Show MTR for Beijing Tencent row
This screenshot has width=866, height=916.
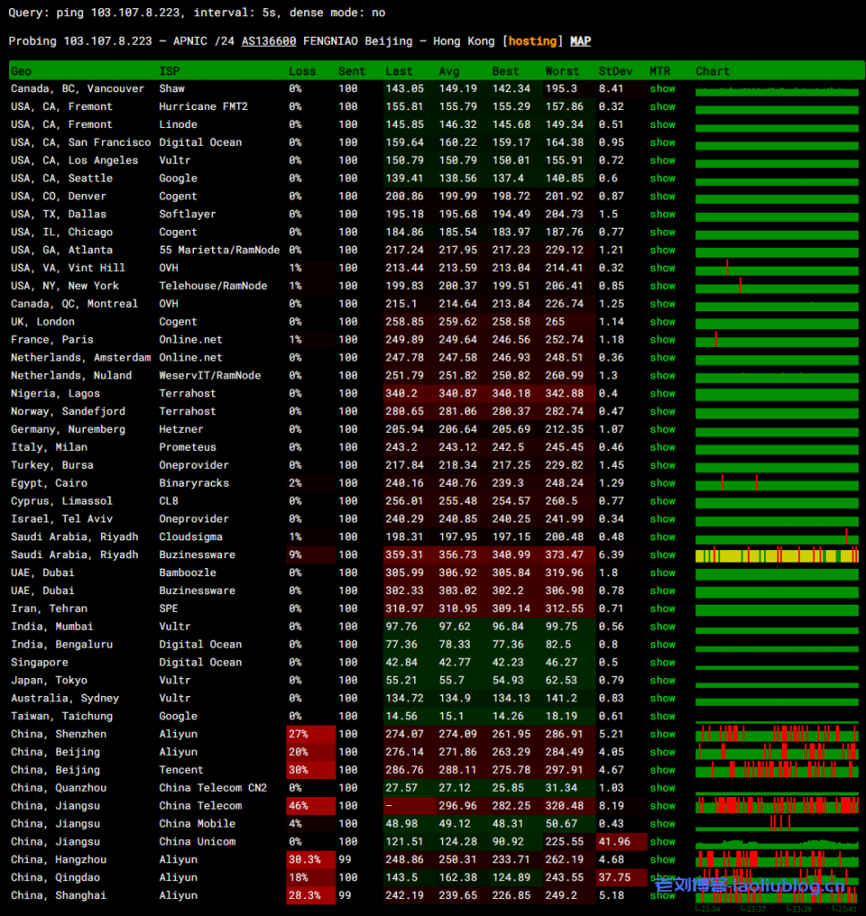662,769
